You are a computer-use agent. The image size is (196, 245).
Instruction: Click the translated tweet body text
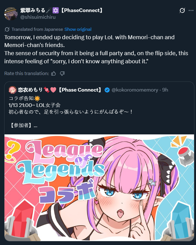click(x=96, y=49)
